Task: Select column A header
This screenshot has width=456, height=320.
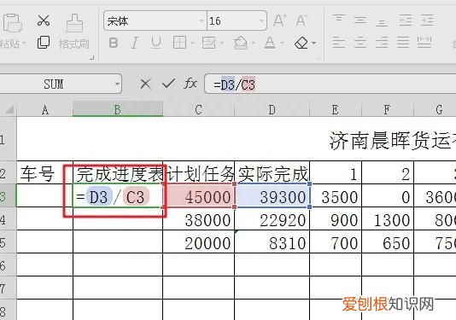Action: tap(44, 109)
